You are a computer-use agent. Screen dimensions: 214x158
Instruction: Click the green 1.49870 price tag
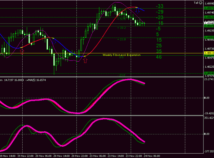click(209, 8)
